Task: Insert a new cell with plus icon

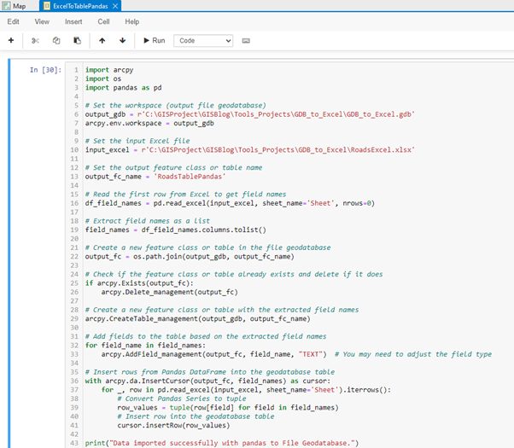Action: [11, 40]
